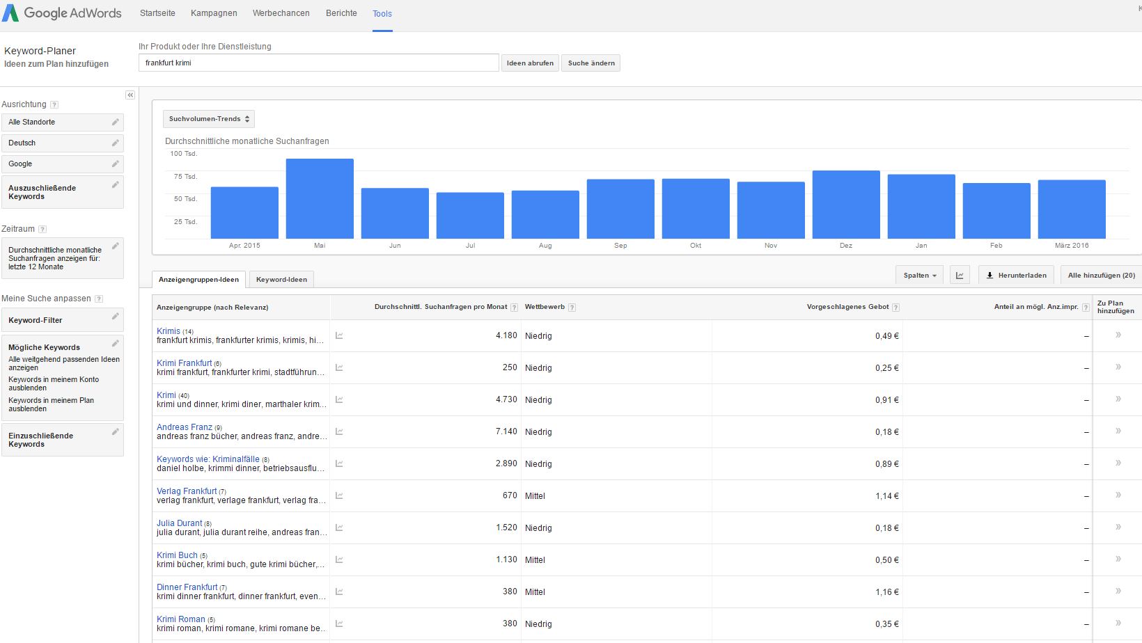Add Verlag Frankfurt group to plan arrow

pos(1118,495)
